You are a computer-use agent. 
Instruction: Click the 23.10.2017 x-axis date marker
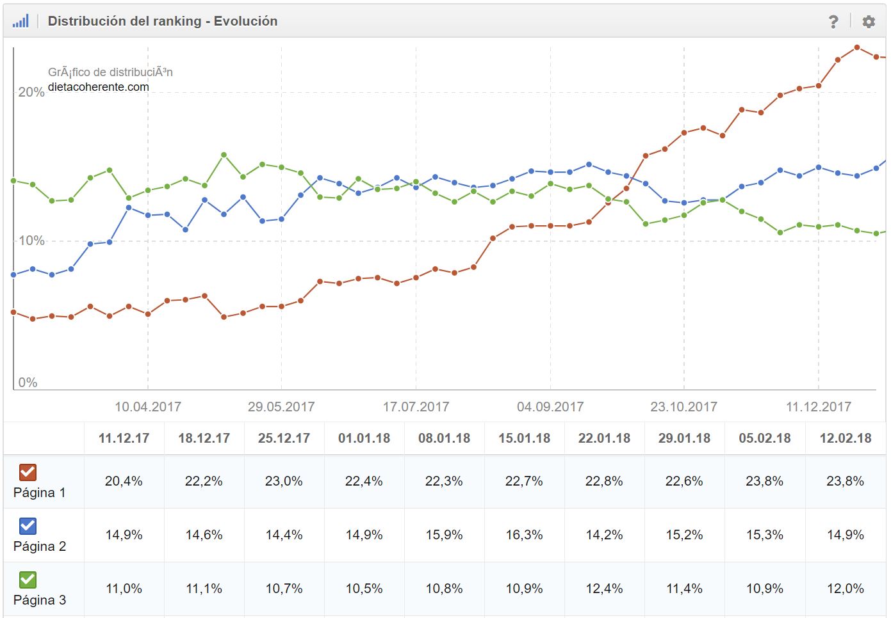[683, 407]
